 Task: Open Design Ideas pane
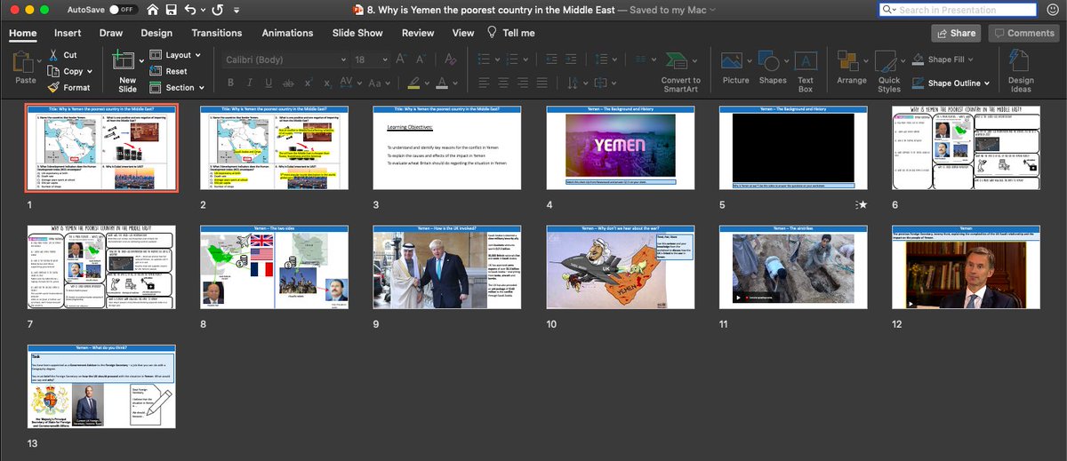[1022, 72]
